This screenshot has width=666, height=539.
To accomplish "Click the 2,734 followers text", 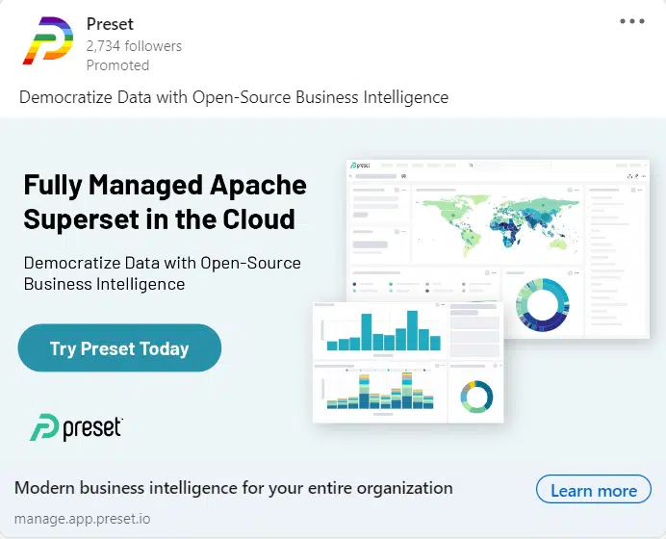I will pyautogui.click(x=134, y=45).
